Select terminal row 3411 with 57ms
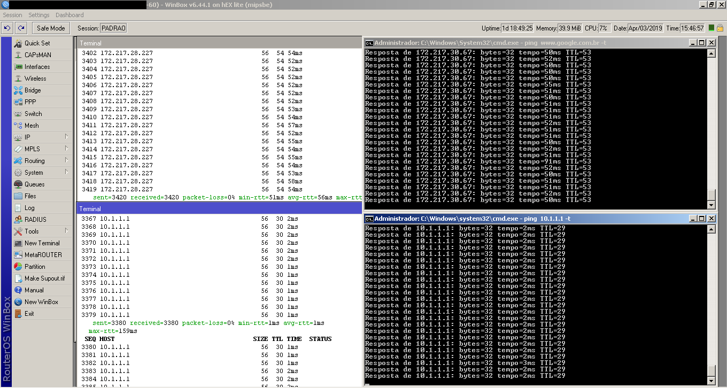This screenshot has width=727, height=388. (192, 125)
